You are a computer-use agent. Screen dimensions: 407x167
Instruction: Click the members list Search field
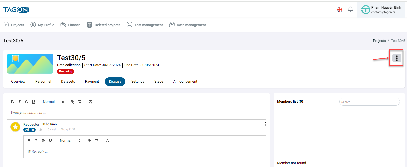coord(369,102)
